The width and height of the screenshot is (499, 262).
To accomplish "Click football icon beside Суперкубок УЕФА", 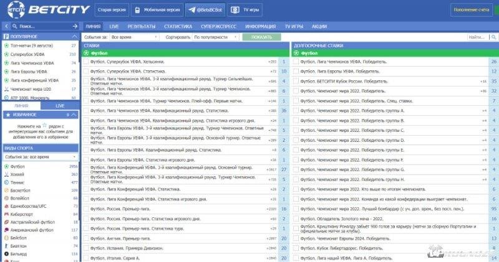I will (x=6, y=54).
